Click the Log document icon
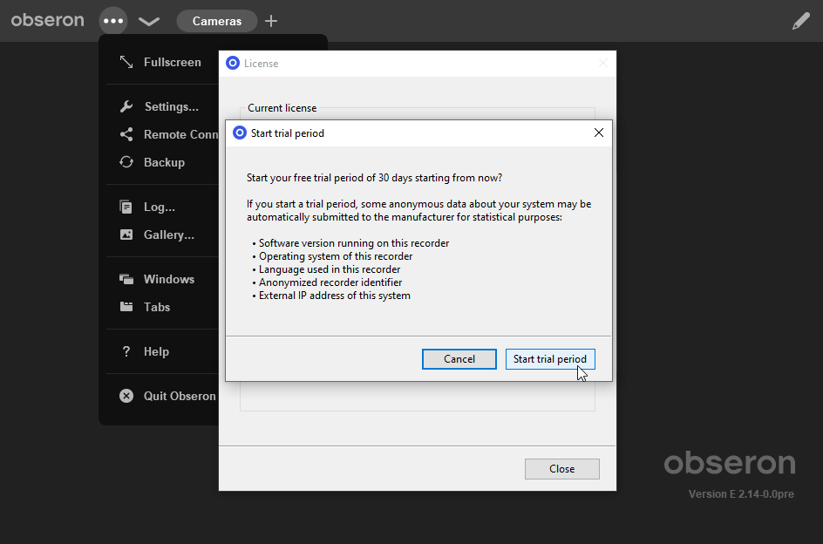 (x=126, y=207)
